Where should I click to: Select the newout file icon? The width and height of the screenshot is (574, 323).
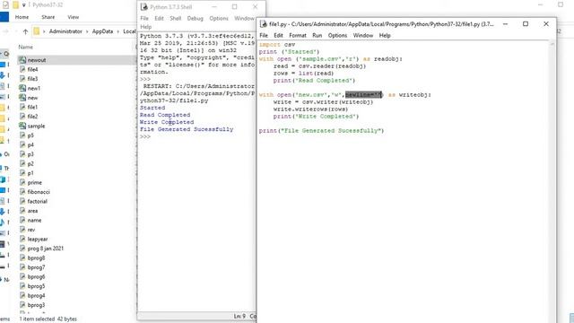(x=22, y=60)
